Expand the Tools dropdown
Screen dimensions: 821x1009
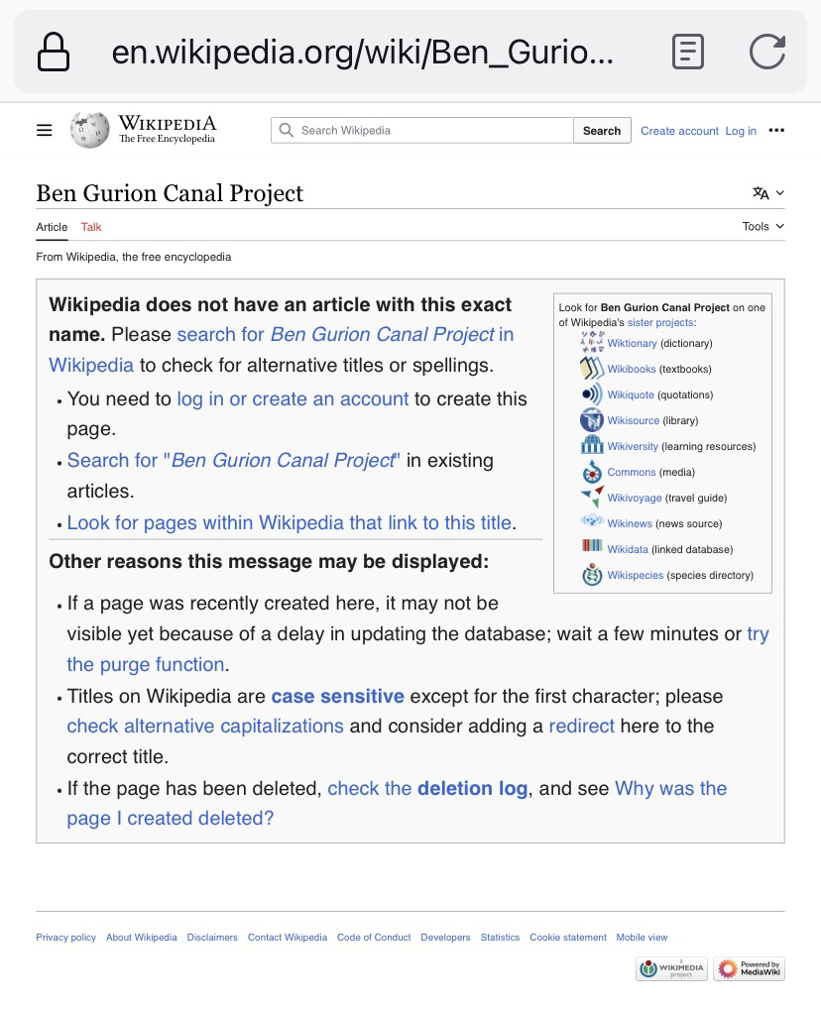point(763,227)
